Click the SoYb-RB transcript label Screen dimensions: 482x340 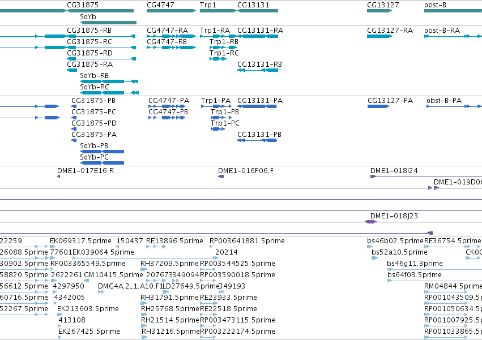coord(95,76)
